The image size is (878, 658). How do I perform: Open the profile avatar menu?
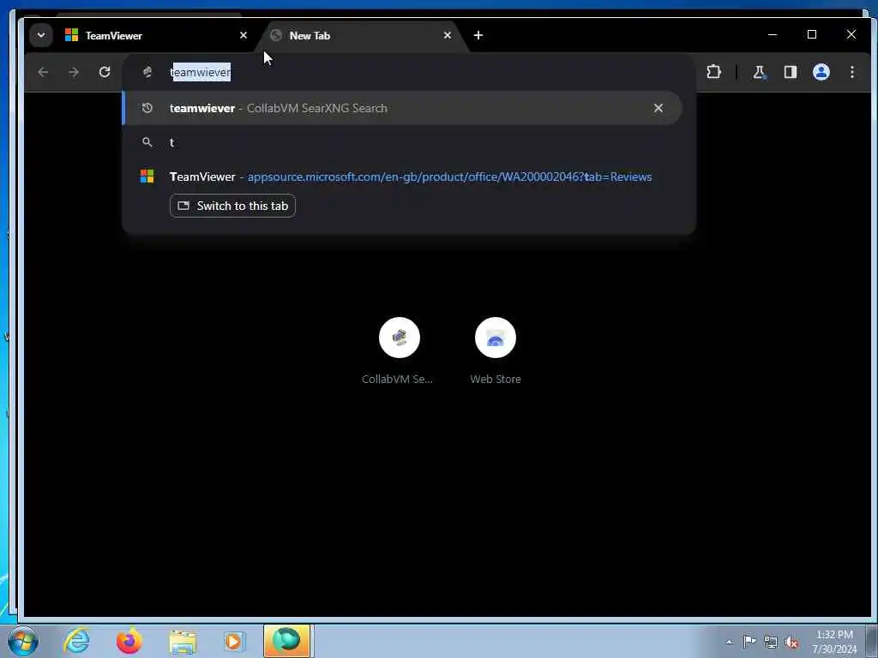(x=821, y=72)
